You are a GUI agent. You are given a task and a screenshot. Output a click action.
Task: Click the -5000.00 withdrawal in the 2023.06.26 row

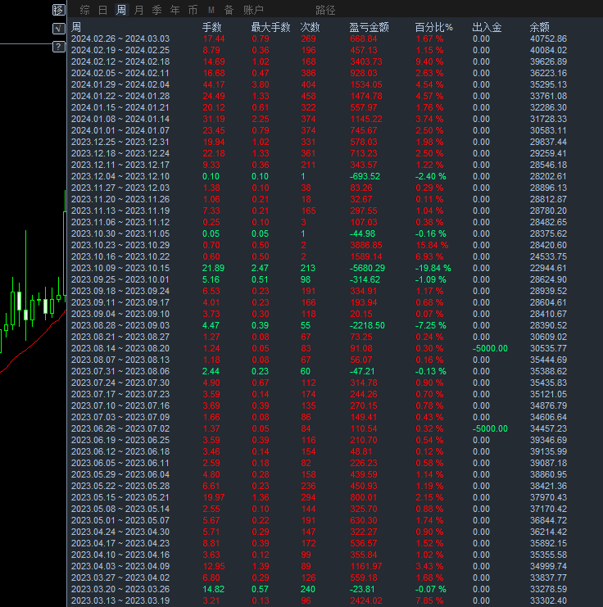click(x=490, y=428)
